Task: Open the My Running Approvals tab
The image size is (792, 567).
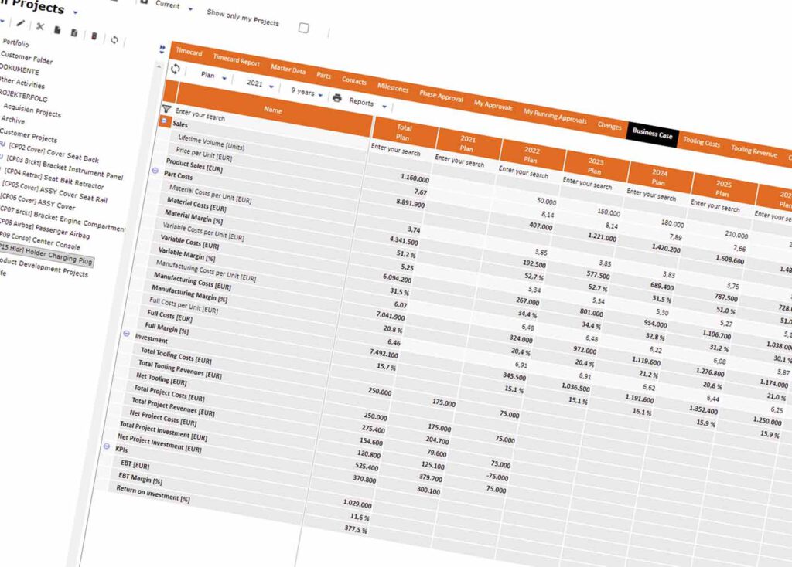Action: click(x=555, y=116)
